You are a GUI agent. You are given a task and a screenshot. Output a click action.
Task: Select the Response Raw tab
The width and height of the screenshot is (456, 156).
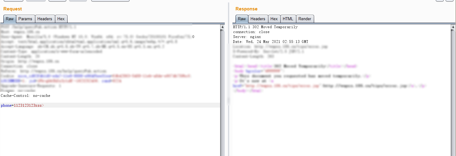242,19
